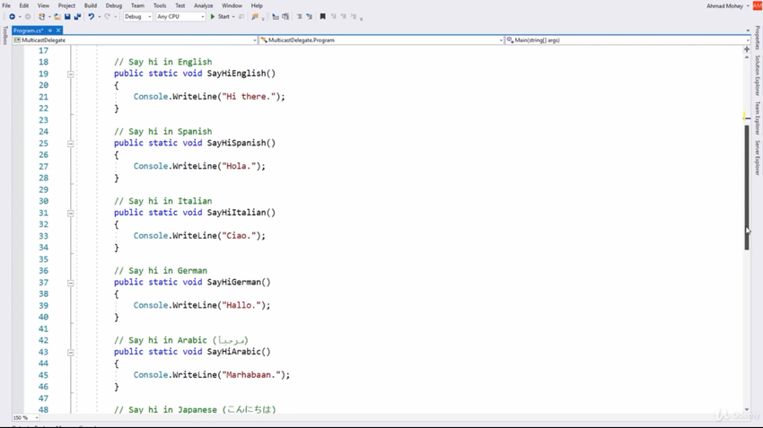Open the Server Explorer side tab
Image resolution: width=763 pixels, height=428 pixels.
758,158
